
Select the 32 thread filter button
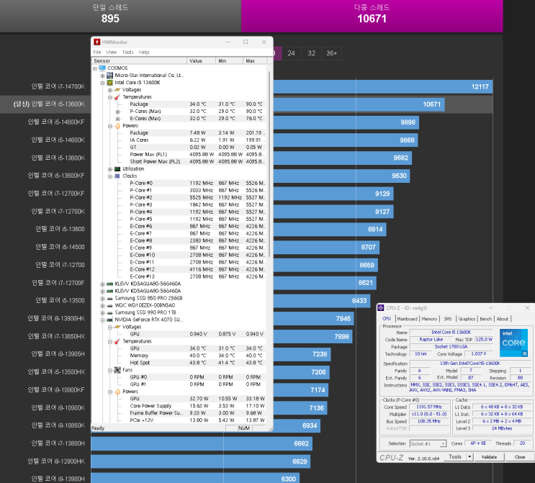(x=311, y=53)
